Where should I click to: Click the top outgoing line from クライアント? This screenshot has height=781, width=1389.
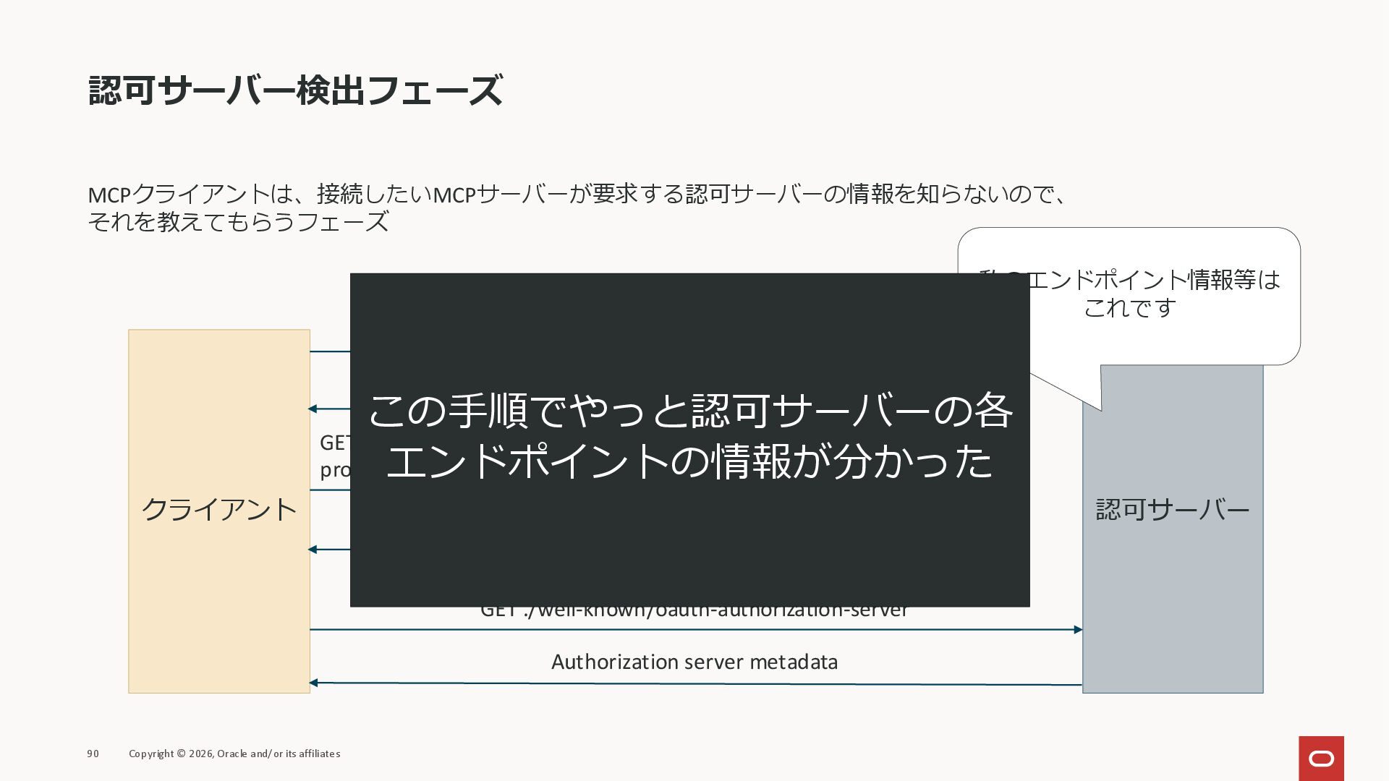coord(330,351)
